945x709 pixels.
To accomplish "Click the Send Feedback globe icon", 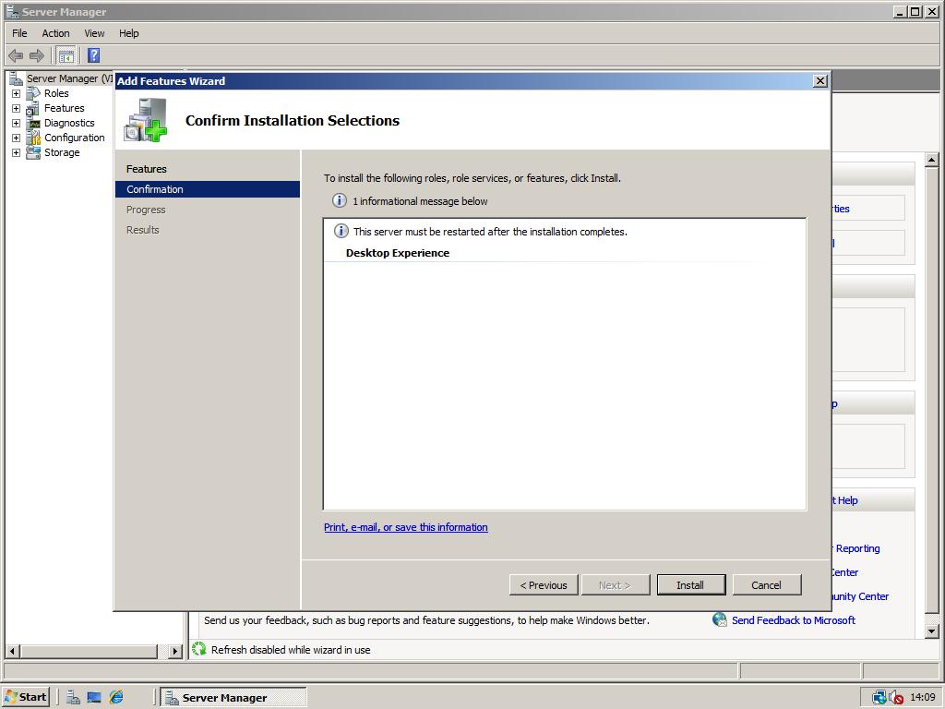I will coord(720,619).
